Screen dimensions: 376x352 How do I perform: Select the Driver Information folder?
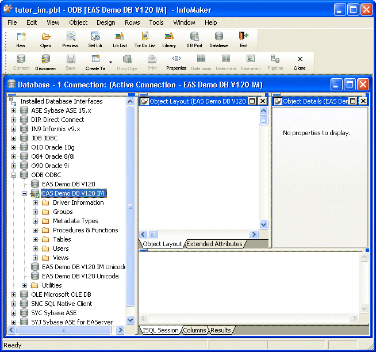78,202
